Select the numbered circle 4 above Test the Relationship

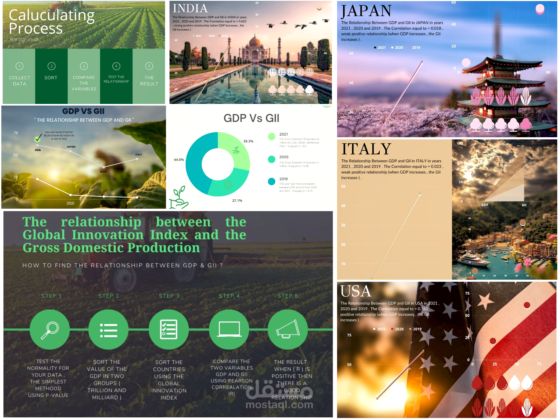click(x=116, y=66)
